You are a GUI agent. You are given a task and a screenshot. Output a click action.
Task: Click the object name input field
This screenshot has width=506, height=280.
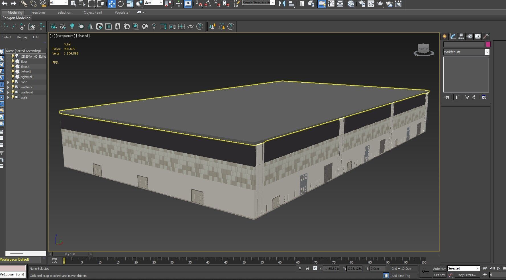pyautogui.click(x=464, y=44)
